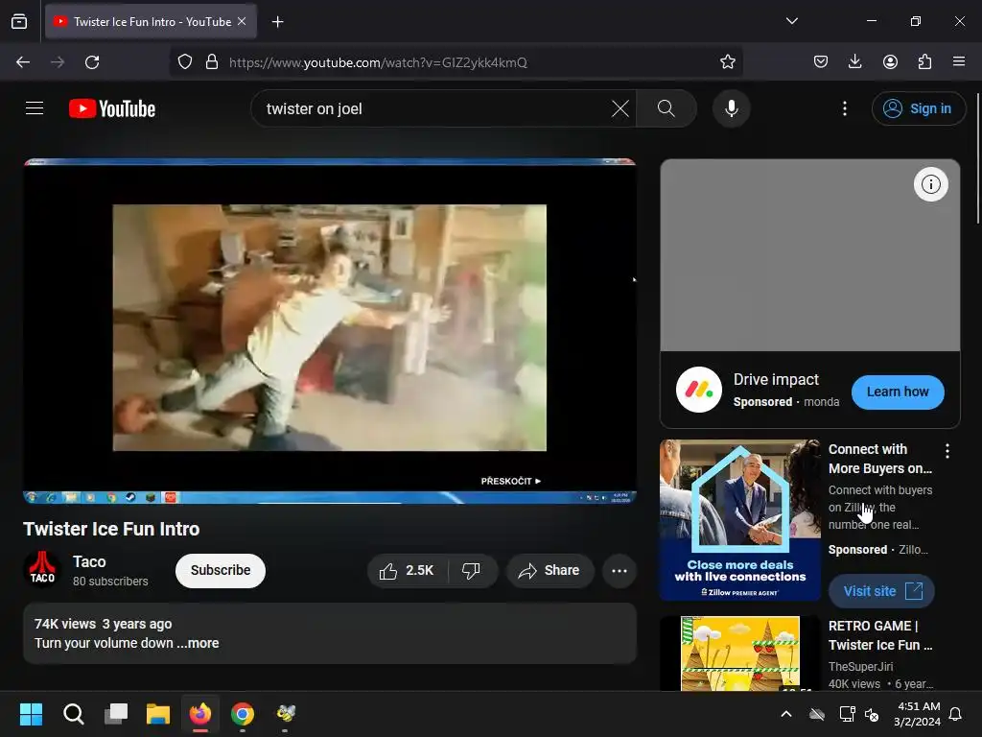This screenshot has width=982, height=737.
Task: Open RETRO GAME Twister Ice Fun thumbnail
Action: (740, 653)
